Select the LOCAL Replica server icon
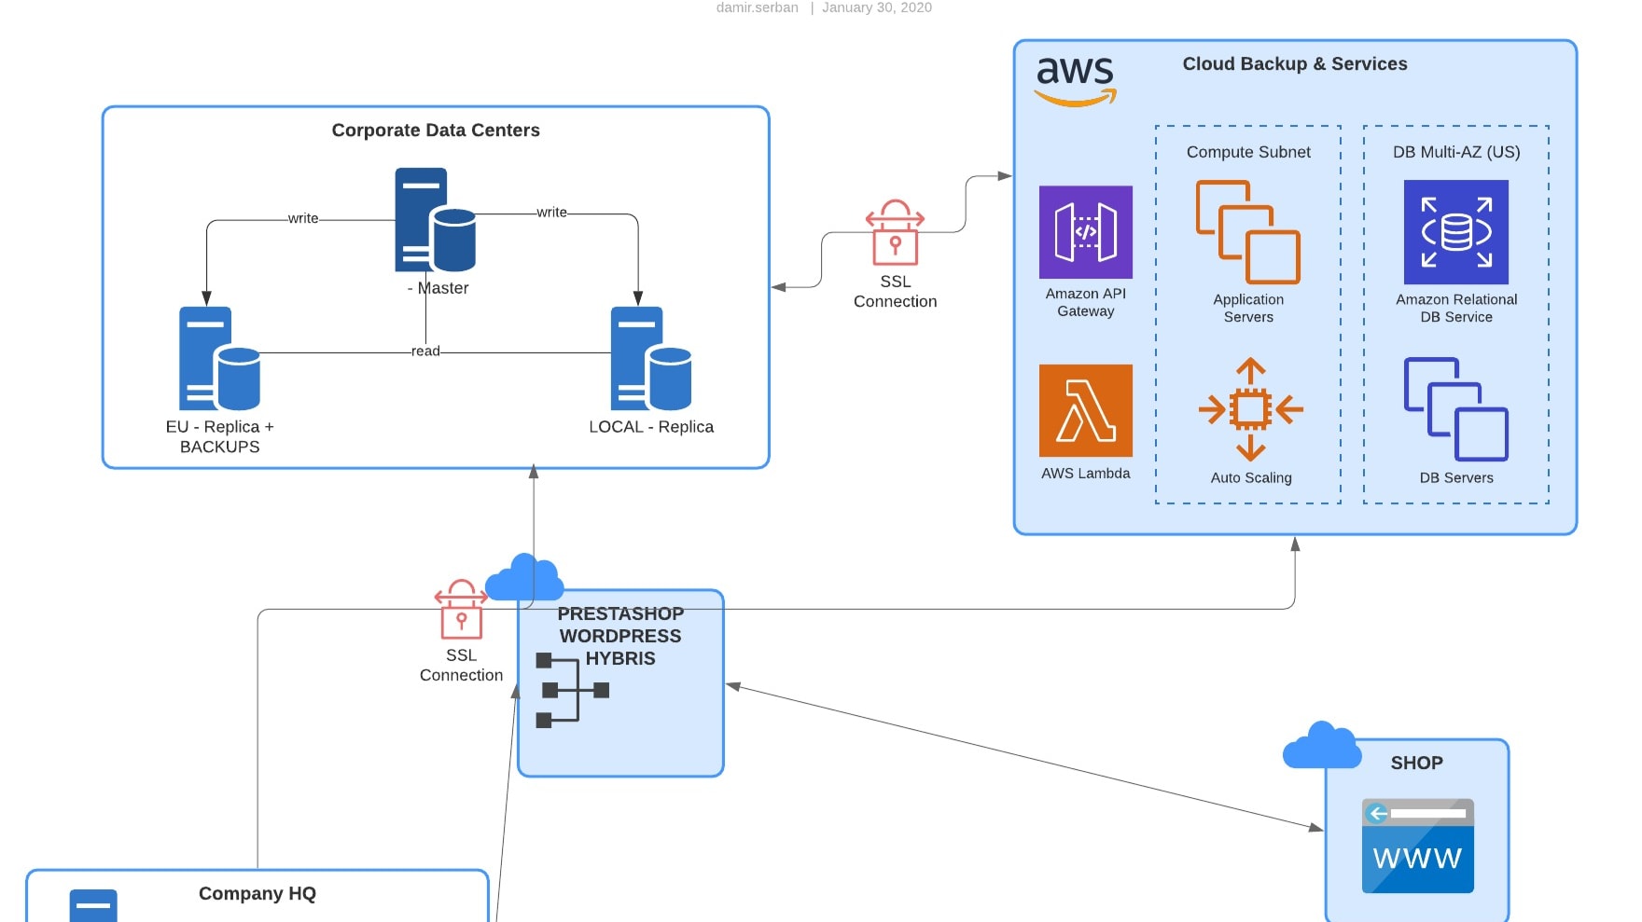The image size is (1642, 922). coord(651,359)
